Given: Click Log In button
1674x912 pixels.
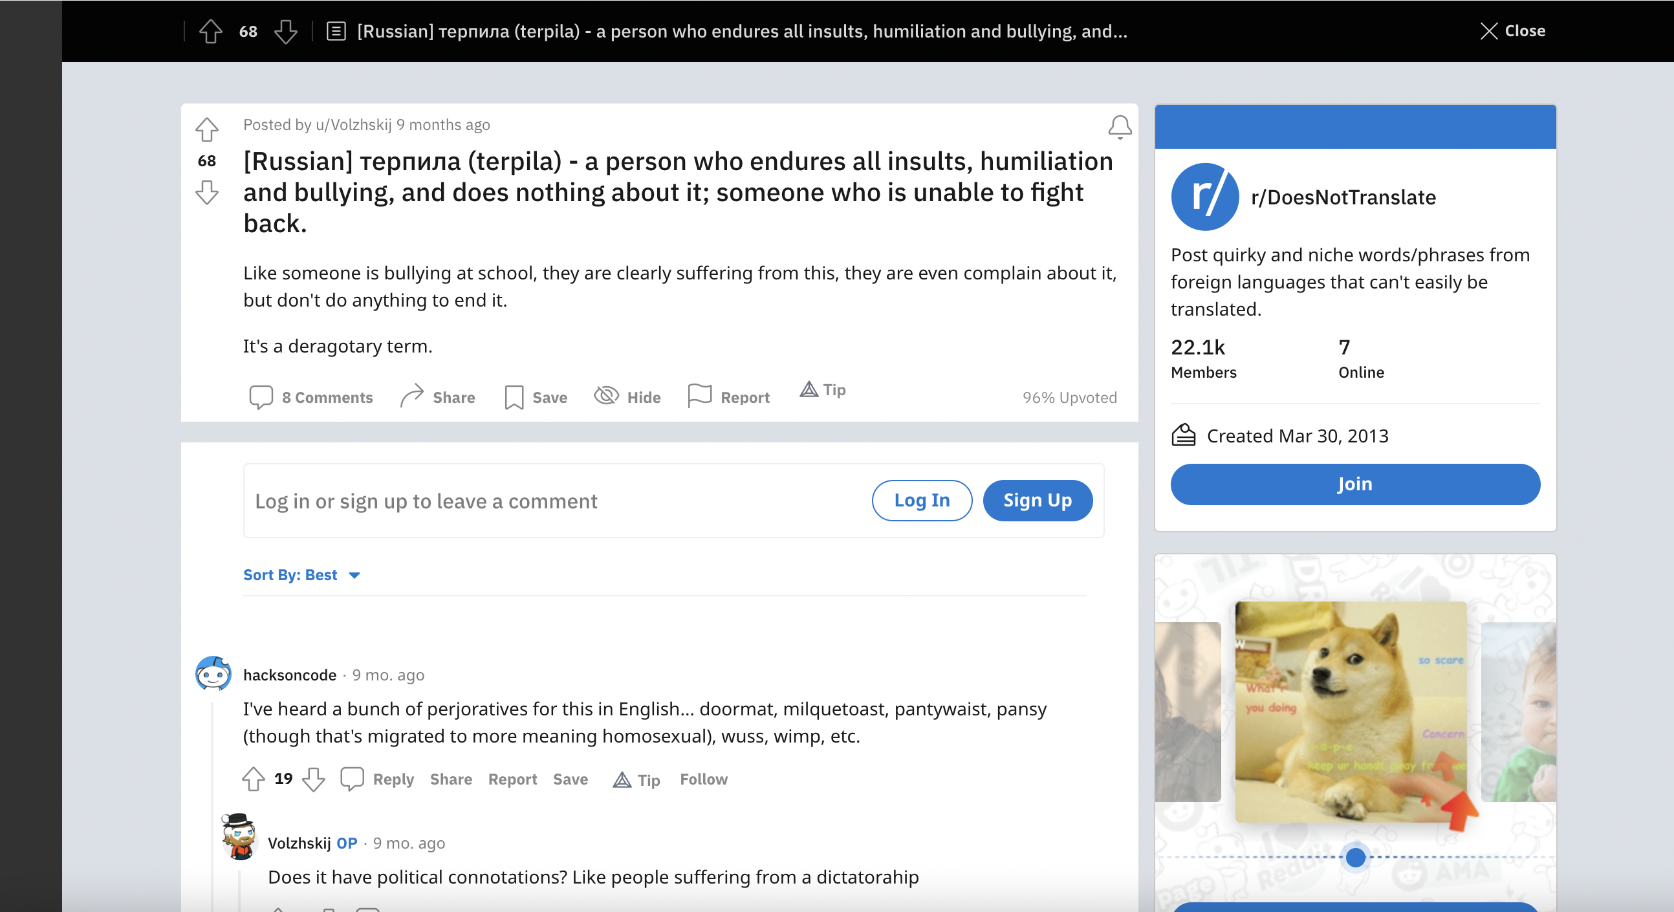Looking at the screenshot, I should [921, 501].
